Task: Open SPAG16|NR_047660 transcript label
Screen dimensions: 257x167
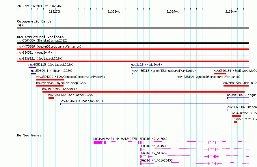Action: (153, 139)
